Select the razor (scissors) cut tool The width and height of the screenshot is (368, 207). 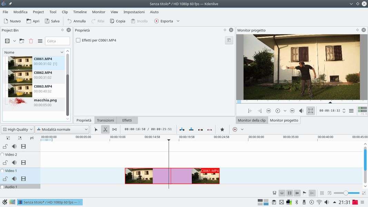coord(105,129)
